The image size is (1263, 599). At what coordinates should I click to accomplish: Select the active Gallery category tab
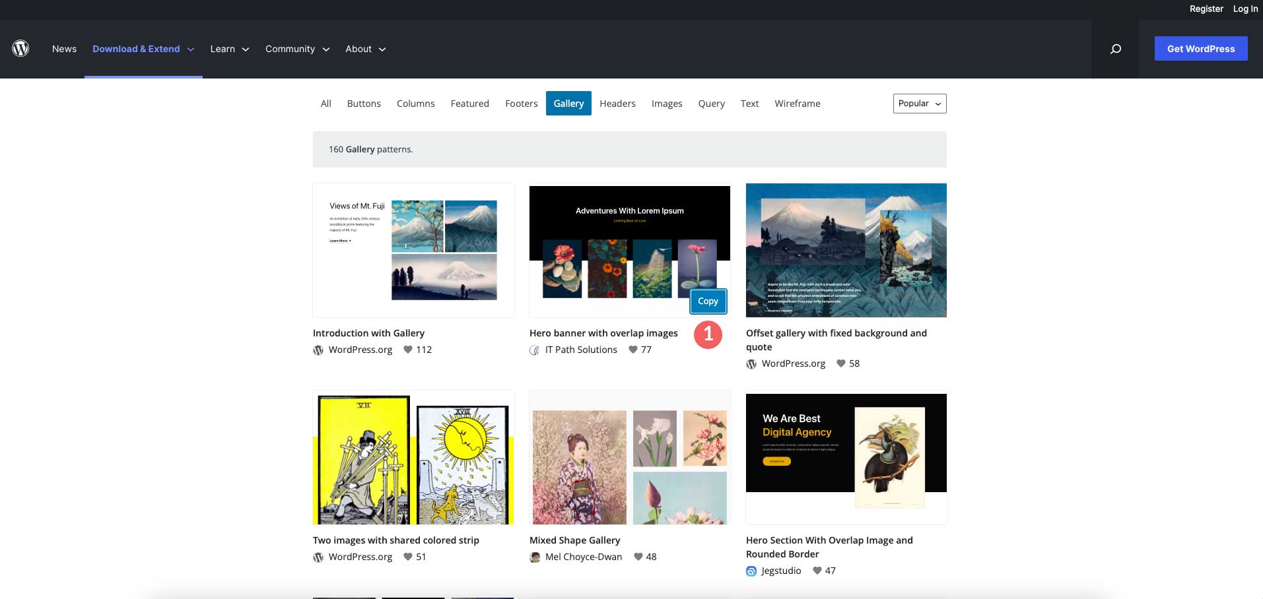568,104
